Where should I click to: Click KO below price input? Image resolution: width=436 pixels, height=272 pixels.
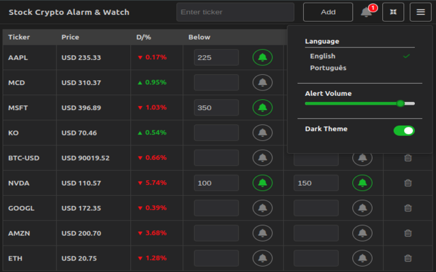[217, 133]
